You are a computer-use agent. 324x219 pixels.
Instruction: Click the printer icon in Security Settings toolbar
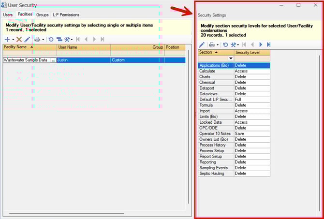pos(212,44)
